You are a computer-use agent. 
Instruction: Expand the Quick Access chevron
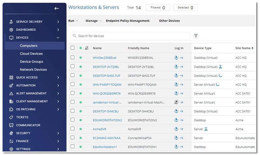tap(58, 77)
